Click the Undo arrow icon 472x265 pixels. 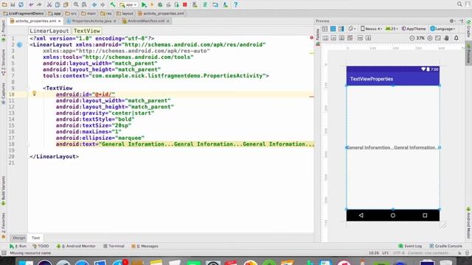[31, 4]
